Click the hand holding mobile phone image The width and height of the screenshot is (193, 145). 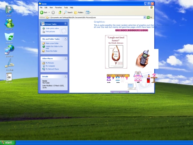[x=143, y=59]
